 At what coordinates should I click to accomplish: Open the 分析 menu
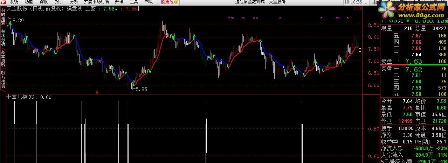click(74, 2)
